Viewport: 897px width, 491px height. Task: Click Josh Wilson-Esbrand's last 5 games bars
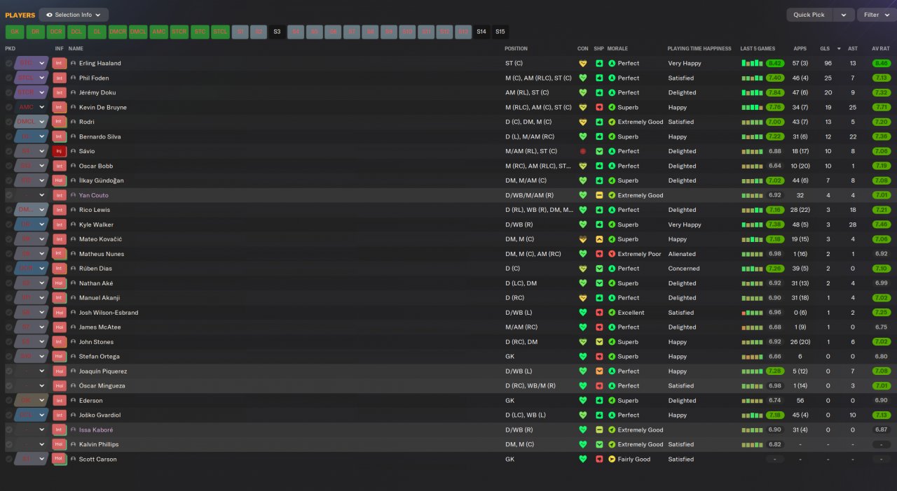click(753, 313)
